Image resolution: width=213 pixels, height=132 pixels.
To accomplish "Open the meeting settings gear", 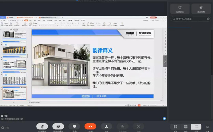I will tap(208, 127).
